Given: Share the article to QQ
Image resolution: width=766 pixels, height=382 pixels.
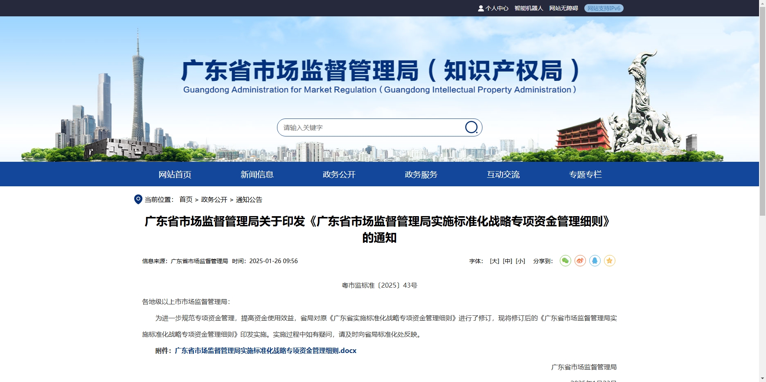Looking at the screenshot, I should pyautogui.click(x=595, y=261).
